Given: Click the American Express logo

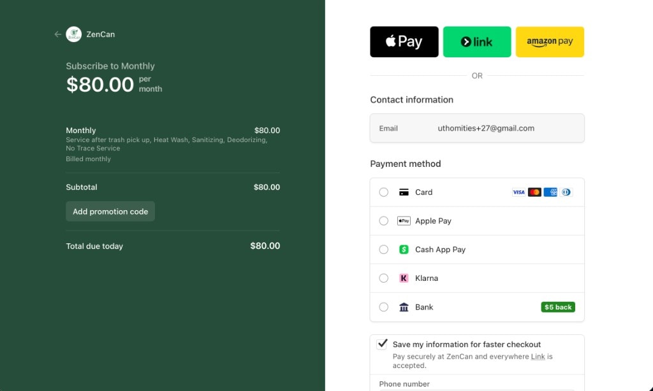Looking at the screenshot, I should point(550,192).
